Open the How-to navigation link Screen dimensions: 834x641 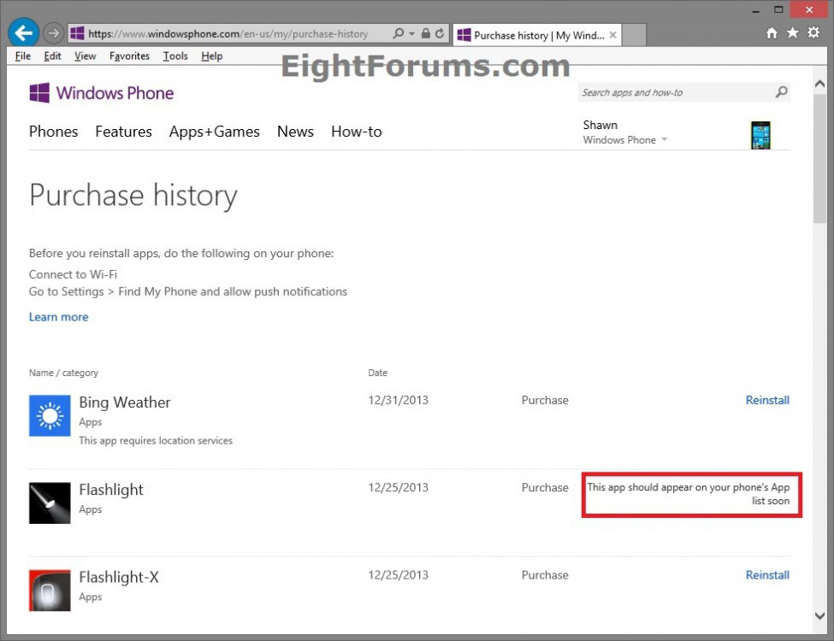pyautogui.click(x=357, y=132)
